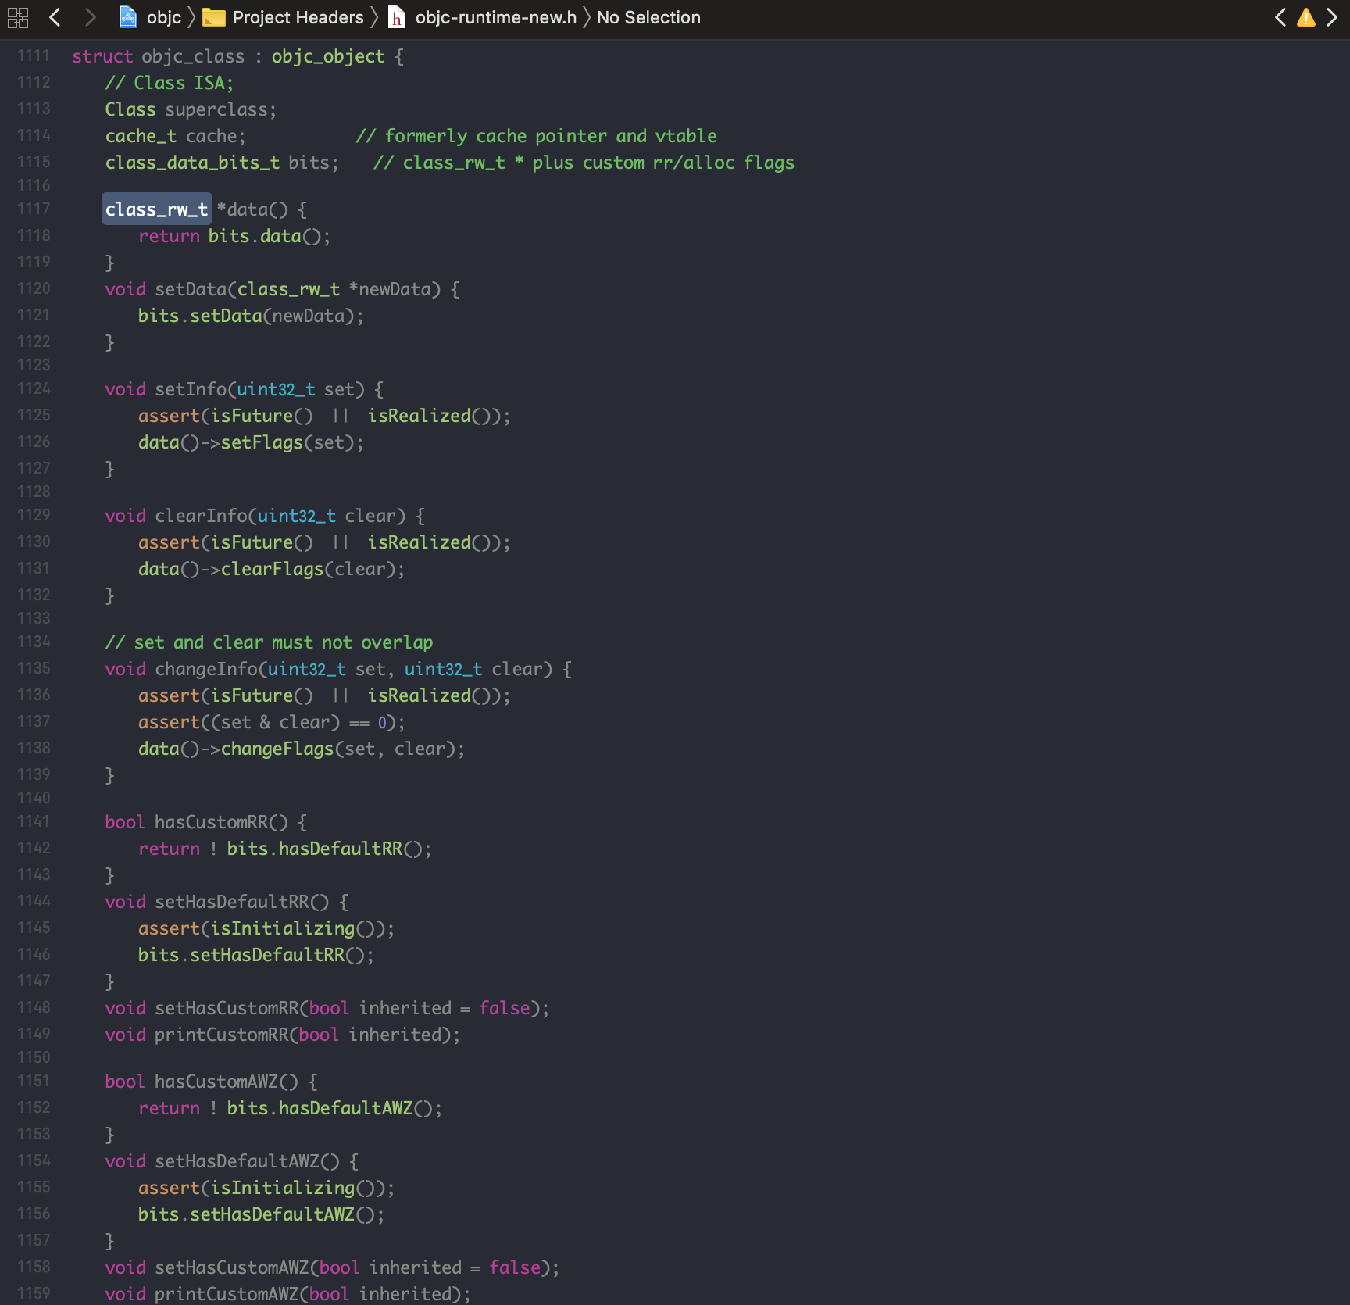This screenshot has height=1305, width=1350.
Task: Open the Project Headers breadcrumb menu
Action: tap(298, 17)
